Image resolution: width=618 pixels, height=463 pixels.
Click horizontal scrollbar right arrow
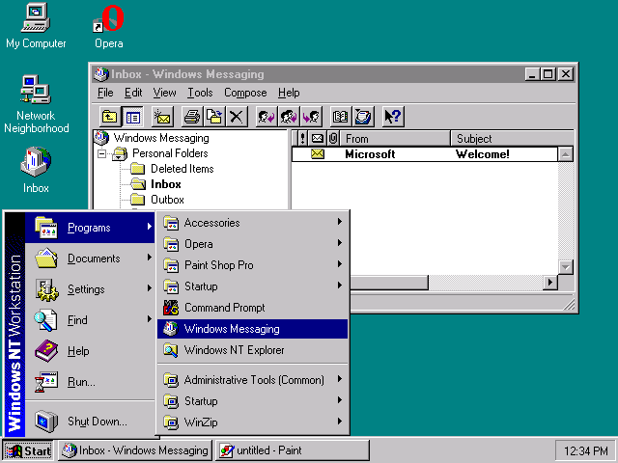point(550,282)
